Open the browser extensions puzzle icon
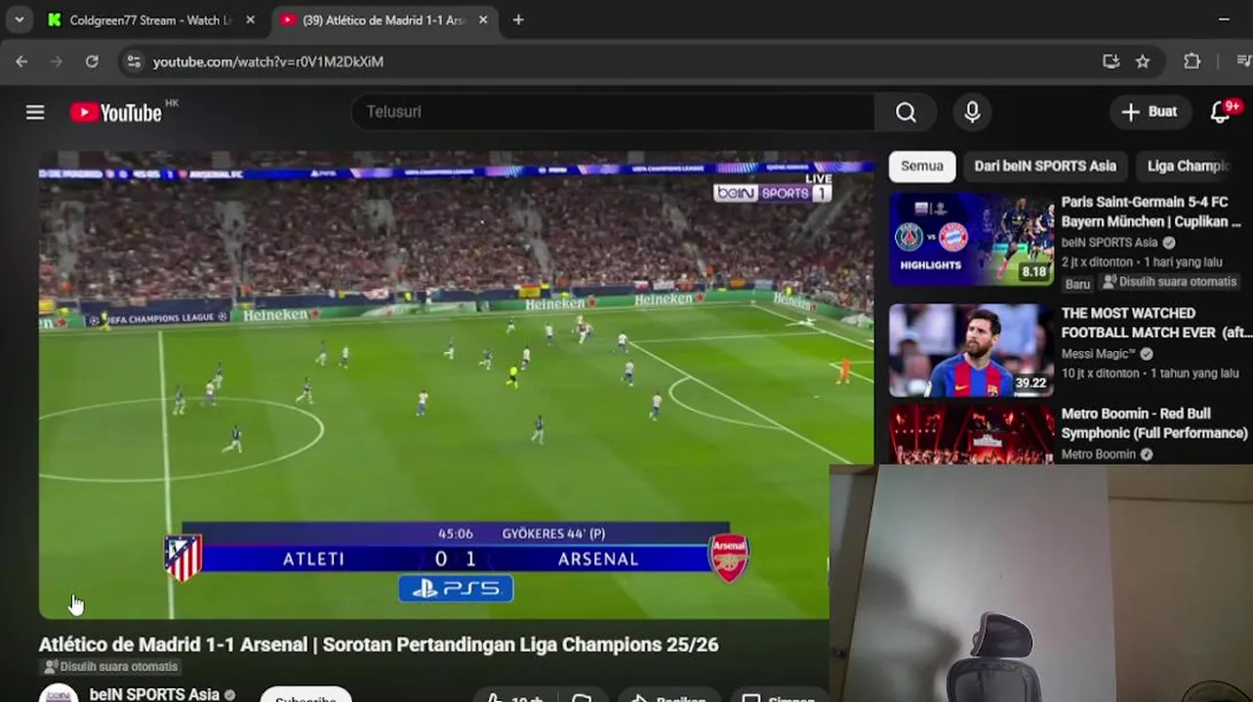1253x702 pixels. 1192,61
